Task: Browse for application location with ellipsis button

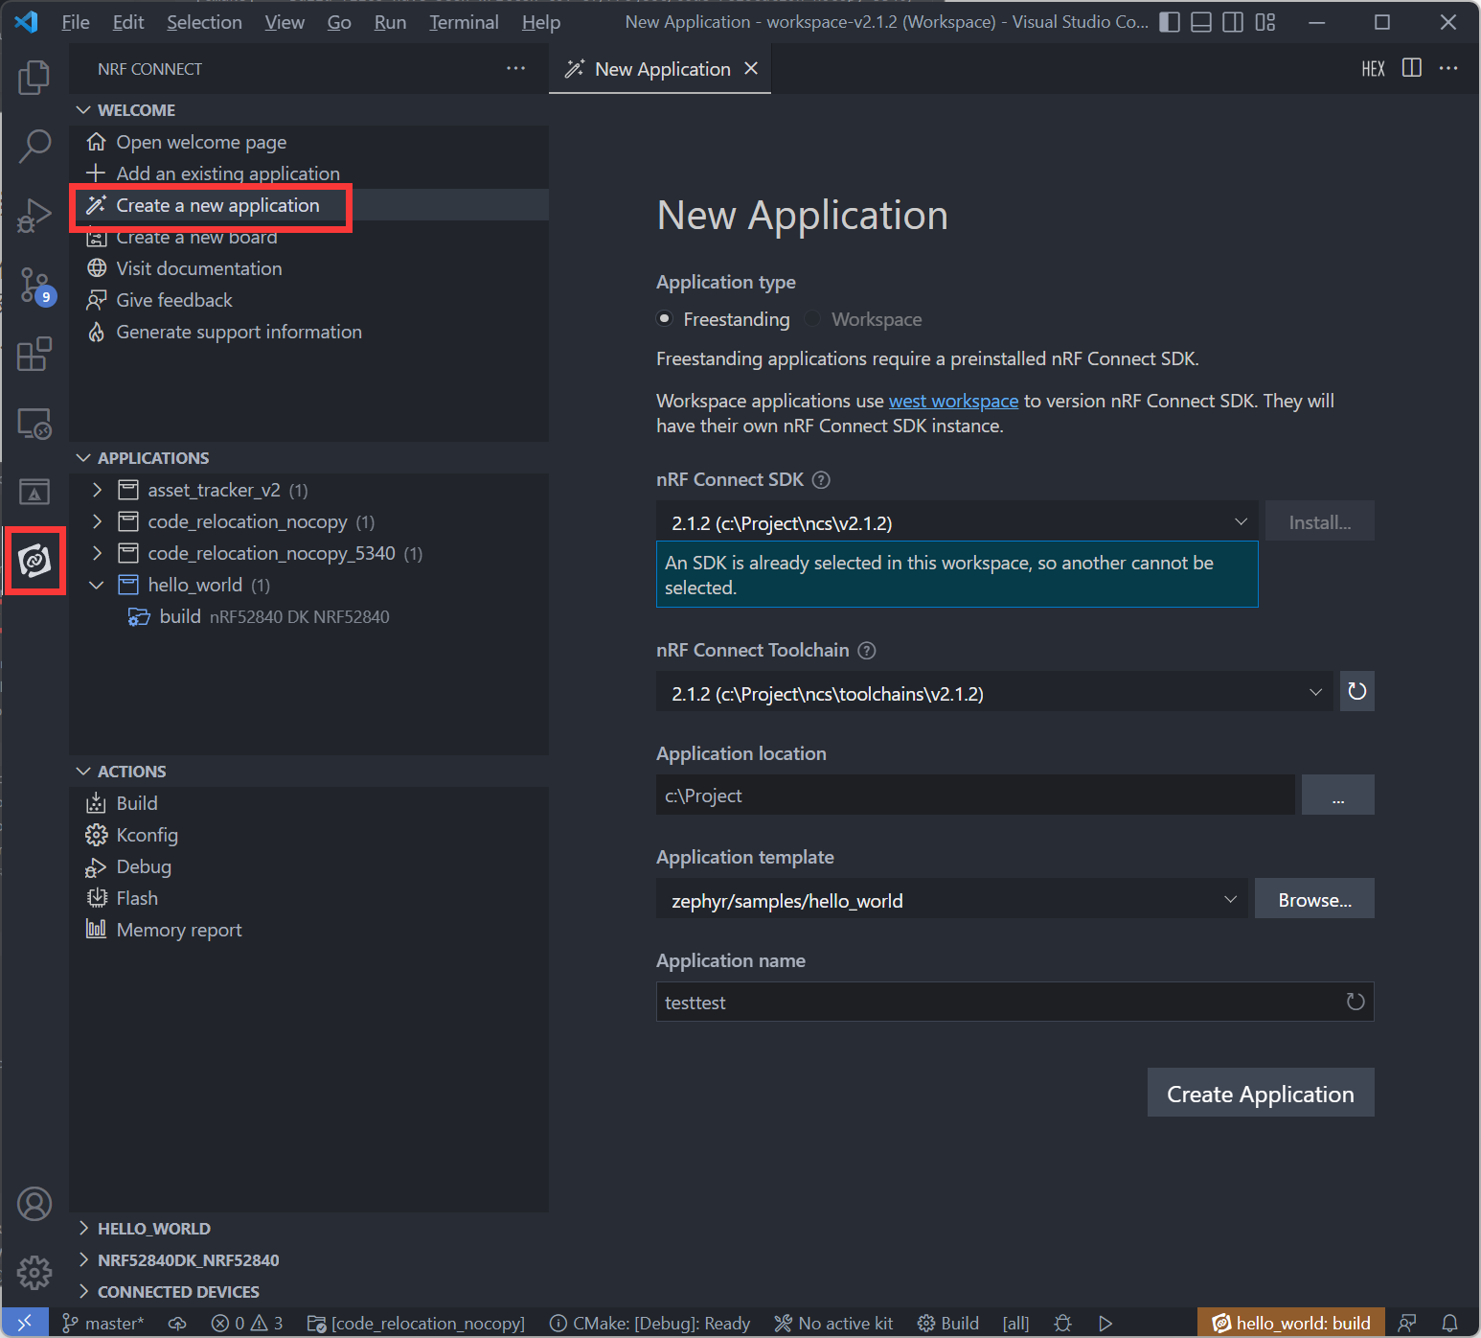Action: (1338, 796)
